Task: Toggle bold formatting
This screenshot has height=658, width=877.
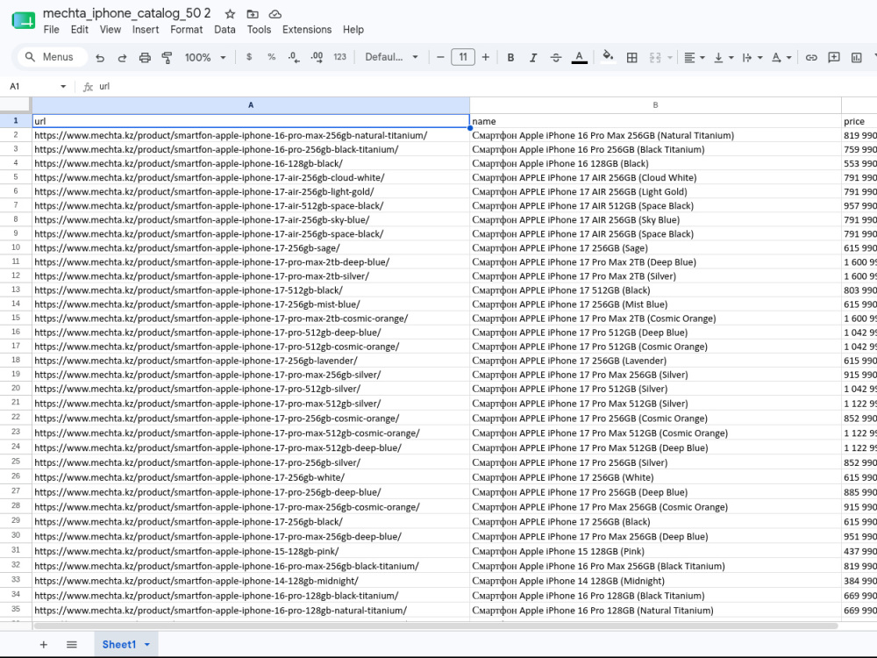Action: (x=510, y=57)
